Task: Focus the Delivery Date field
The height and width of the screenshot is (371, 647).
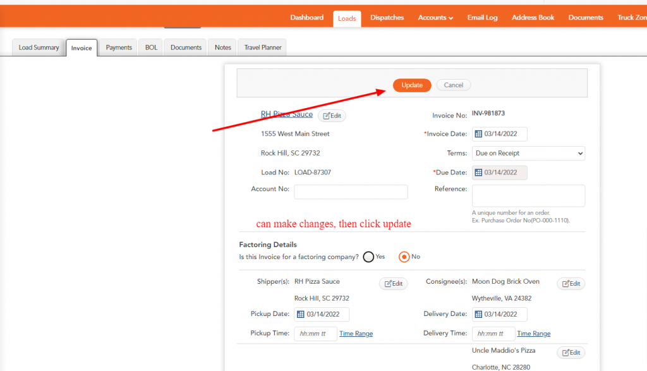Action: pos(500,314)
